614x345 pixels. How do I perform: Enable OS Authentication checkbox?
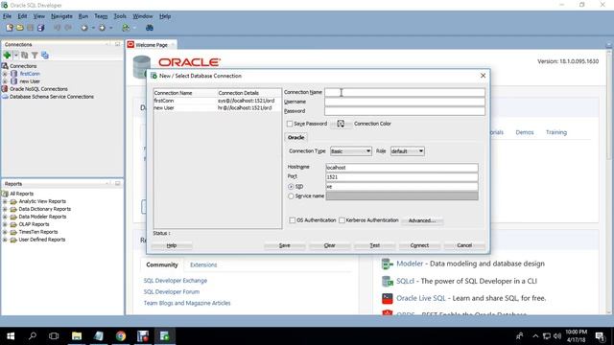pos(292,220)
